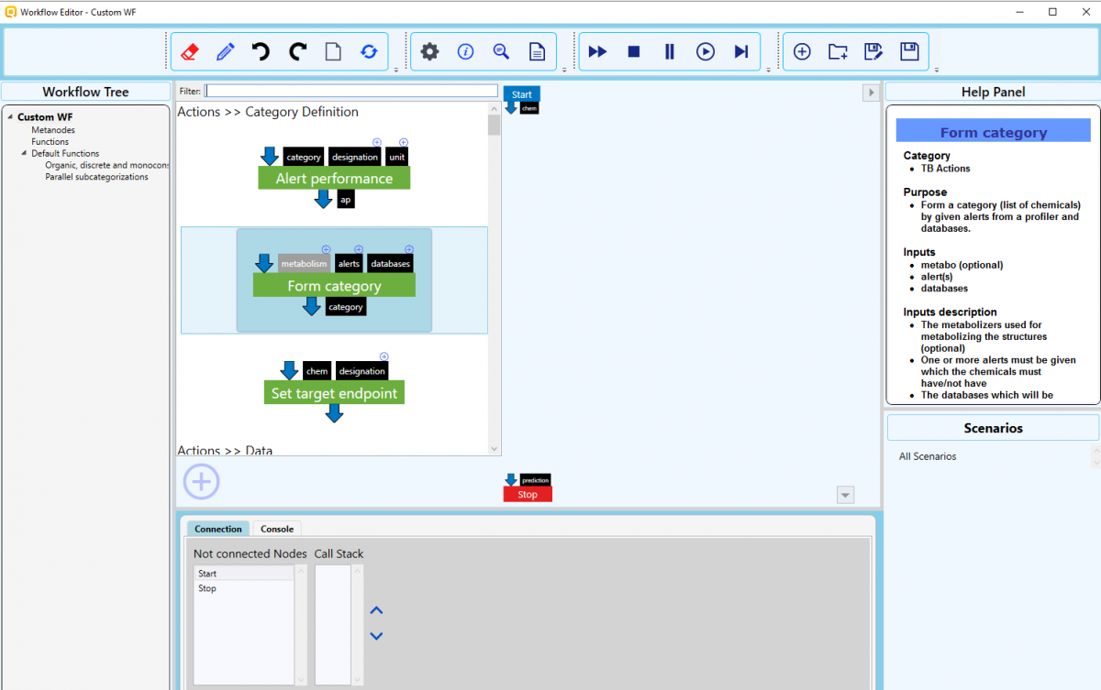Collapse the Custom WF tree node
The height and width of the screenshot is (690, 1101).
(x=10, y=117)
